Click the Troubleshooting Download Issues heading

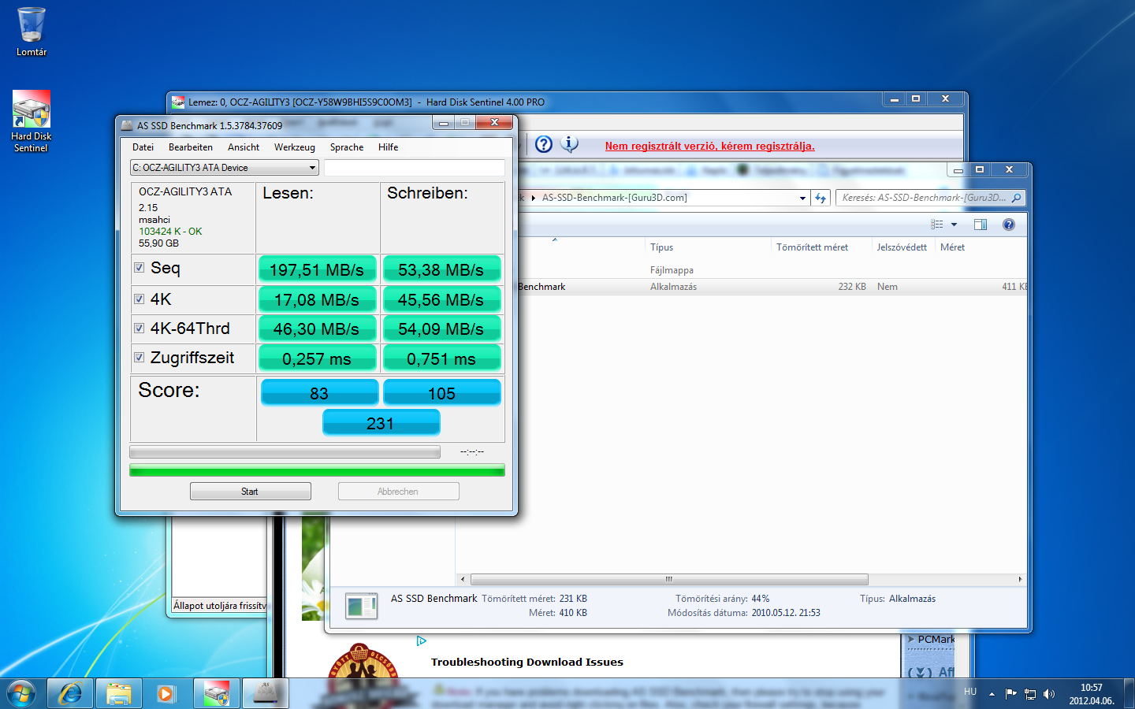527,663
